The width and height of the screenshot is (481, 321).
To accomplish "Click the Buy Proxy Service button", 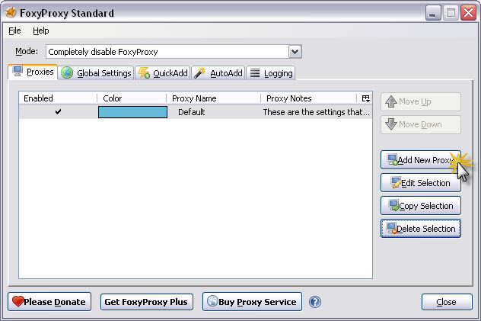I will coord(252,302).
